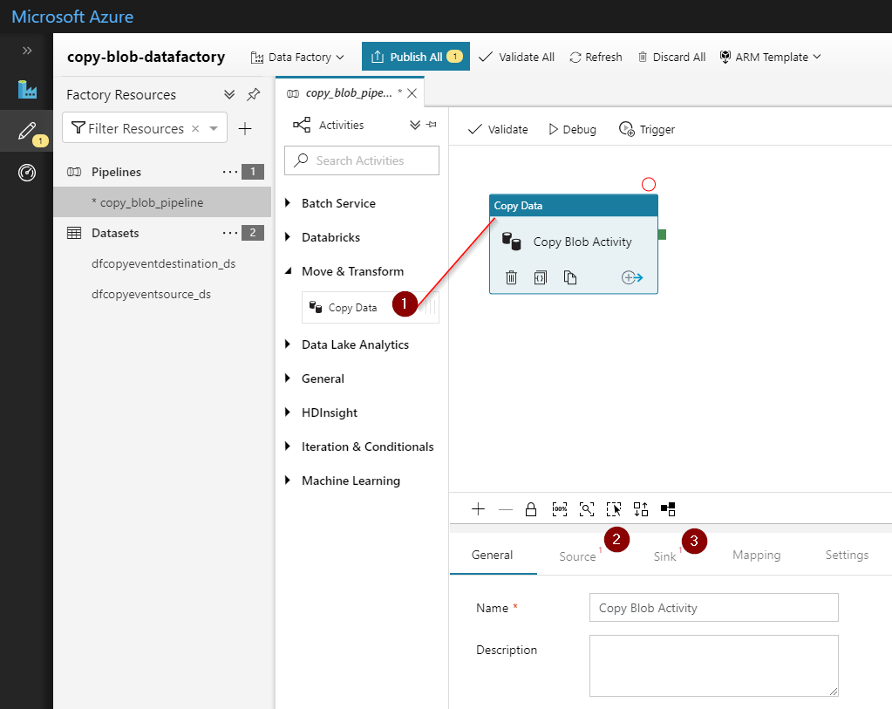Zoom out of the pipeline canvas
The image size is (892, 709).
pos(505,509)
